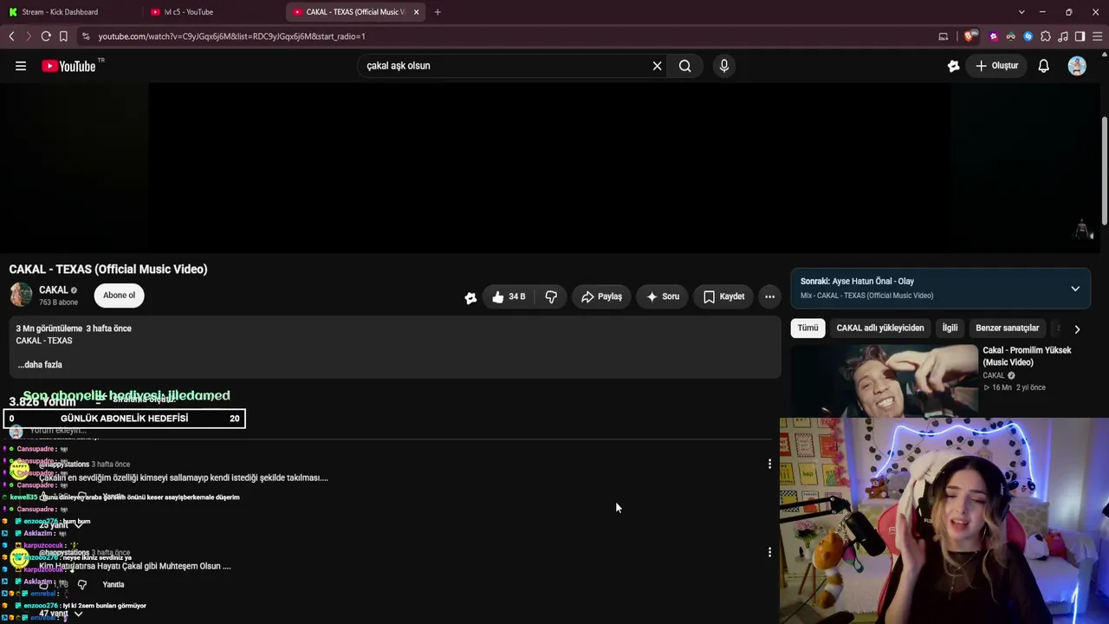Open Brave Shields icon
The width and height of the screenshot is (1109, 624).
pos(970,36)
